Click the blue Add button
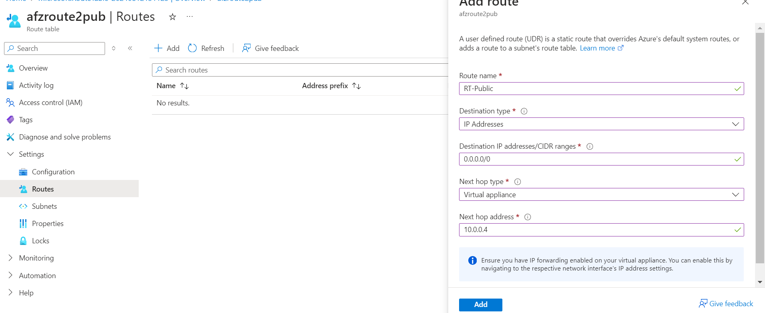 click(480, 305)
